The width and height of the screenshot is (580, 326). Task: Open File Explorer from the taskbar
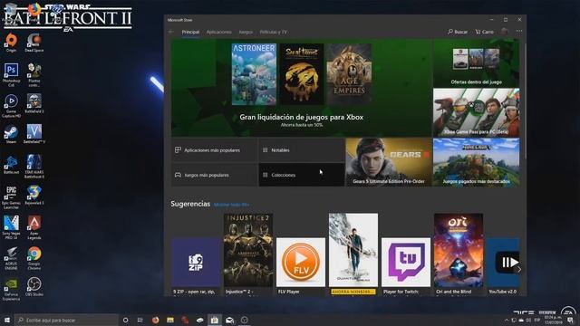pyautogui.click(x=170, y=320)
